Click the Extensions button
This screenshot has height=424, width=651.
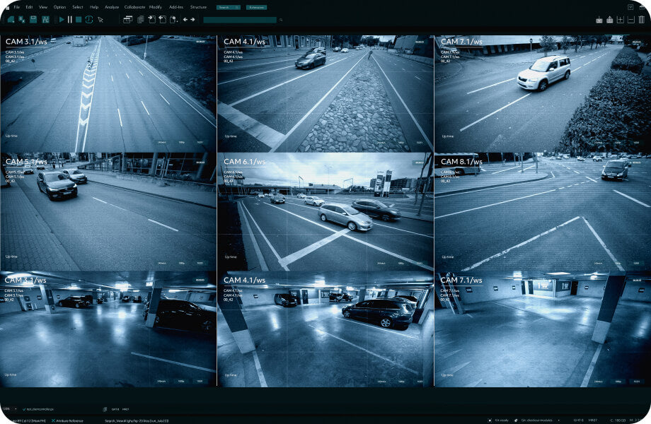256,8
